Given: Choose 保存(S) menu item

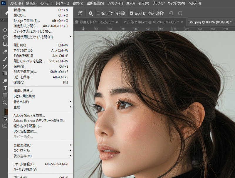Looking at the screenshot, I should [x=41, y=66].
